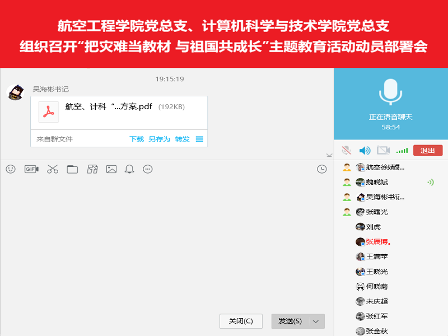Click 转发 to forward the PDF
448x336 pixels.
[x=182, y=139]
